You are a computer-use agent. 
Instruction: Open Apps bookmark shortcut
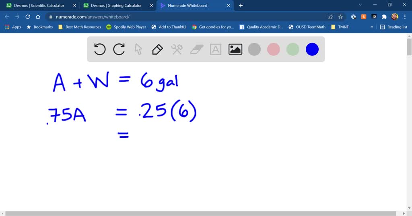click(13, 27)
